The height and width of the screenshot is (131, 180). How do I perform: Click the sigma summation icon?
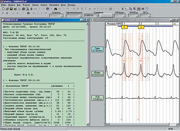(122, 9)
